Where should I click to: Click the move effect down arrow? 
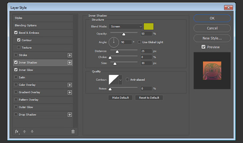tap(32, 132)
